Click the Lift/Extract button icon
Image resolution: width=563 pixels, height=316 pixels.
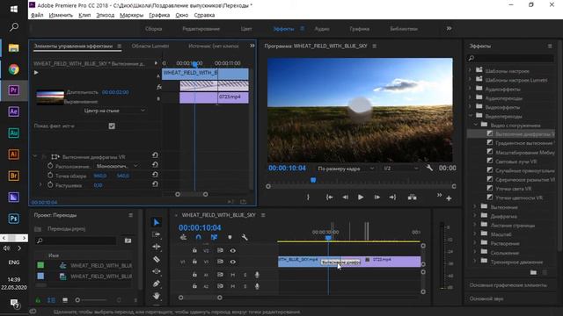413,197
